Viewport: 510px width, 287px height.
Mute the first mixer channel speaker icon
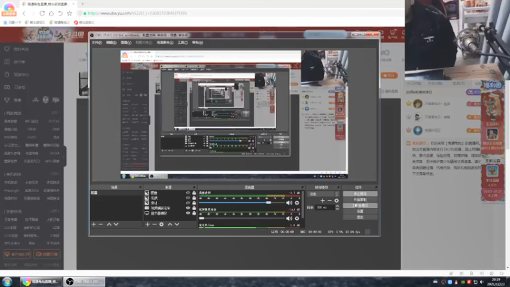coord(289,203)
